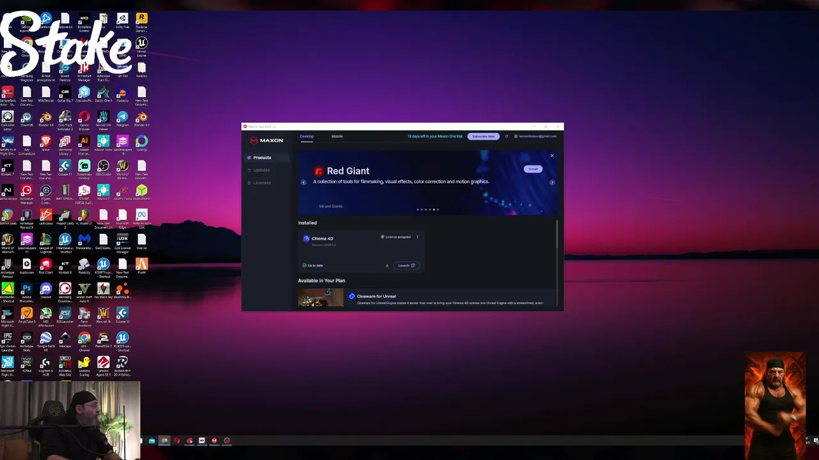Screen dimensions: 819x460
Task: Open the Malwarebytes desktop icon
Action: point(84,241)
